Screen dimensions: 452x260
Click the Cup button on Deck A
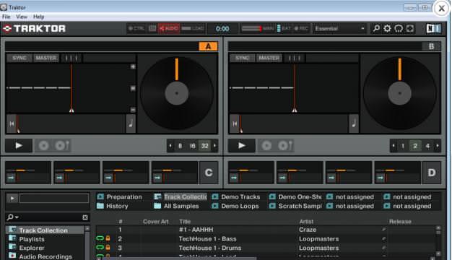(61, 146)
